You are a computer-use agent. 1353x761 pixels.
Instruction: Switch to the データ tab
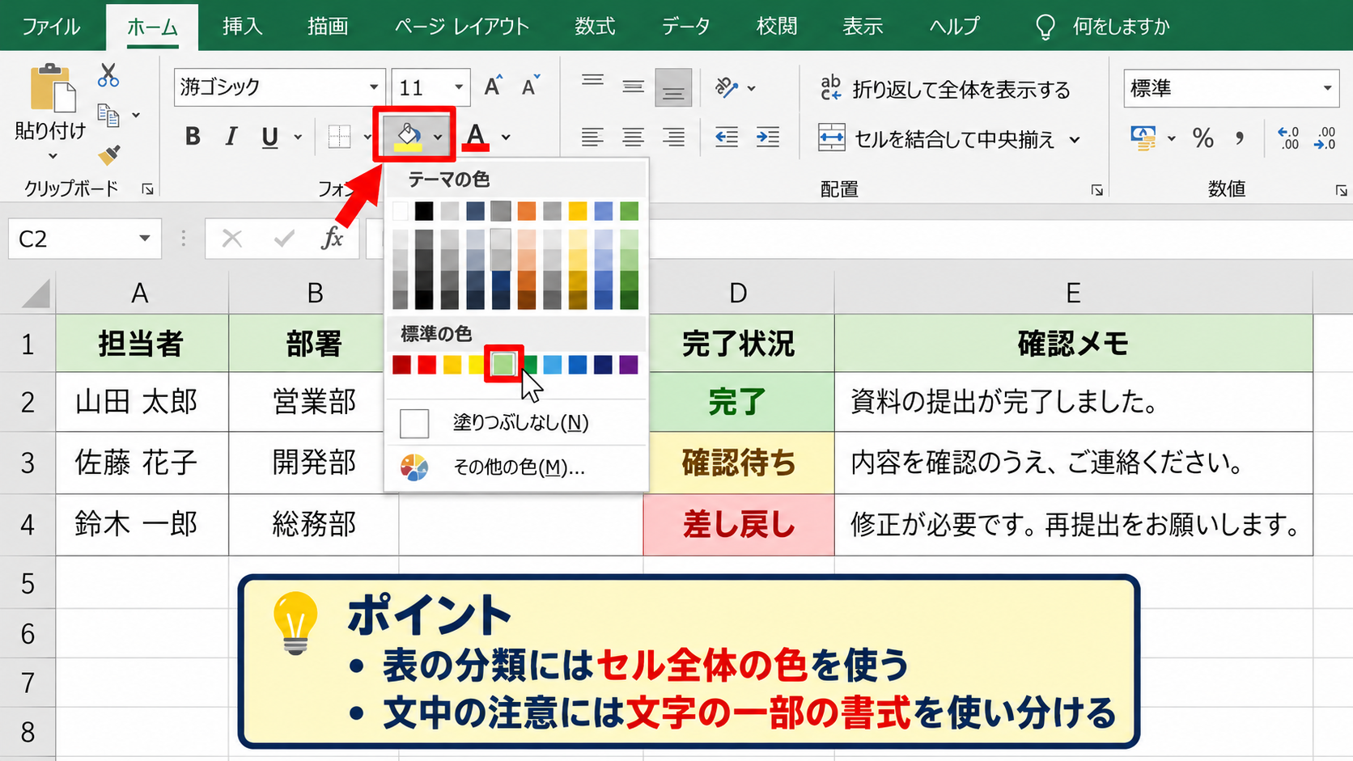[685, 27]
